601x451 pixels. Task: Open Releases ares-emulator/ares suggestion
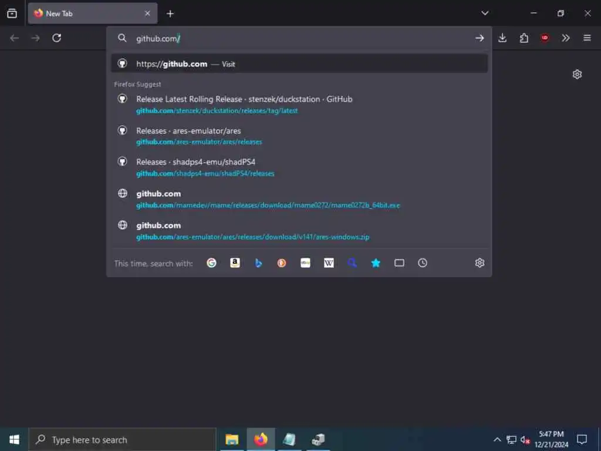pyautogui.click(x=299, y=136)
